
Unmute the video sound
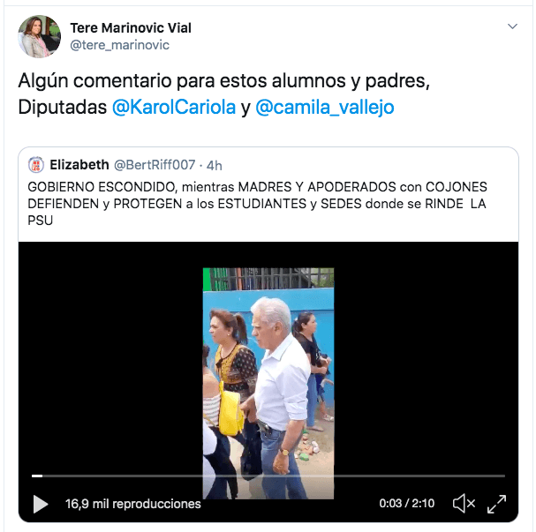(x=464, y=503)
